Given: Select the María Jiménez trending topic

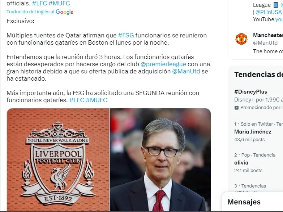Looking at the screenshot, I should click(x=259, y=132).
